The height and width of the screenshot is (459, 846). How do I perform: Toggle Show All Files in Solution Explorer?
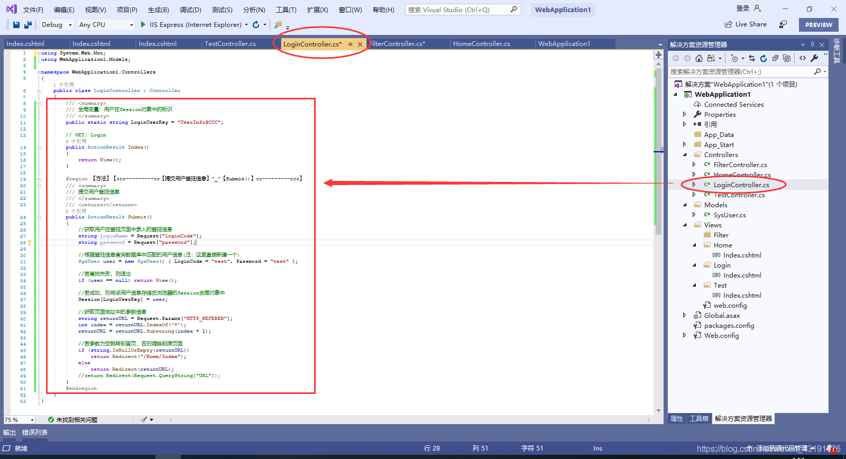(x=787, y=58)
